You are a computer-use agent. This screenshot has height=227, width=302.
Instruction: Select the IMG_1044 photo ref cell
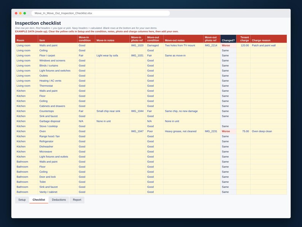click(x=138, y=111)
